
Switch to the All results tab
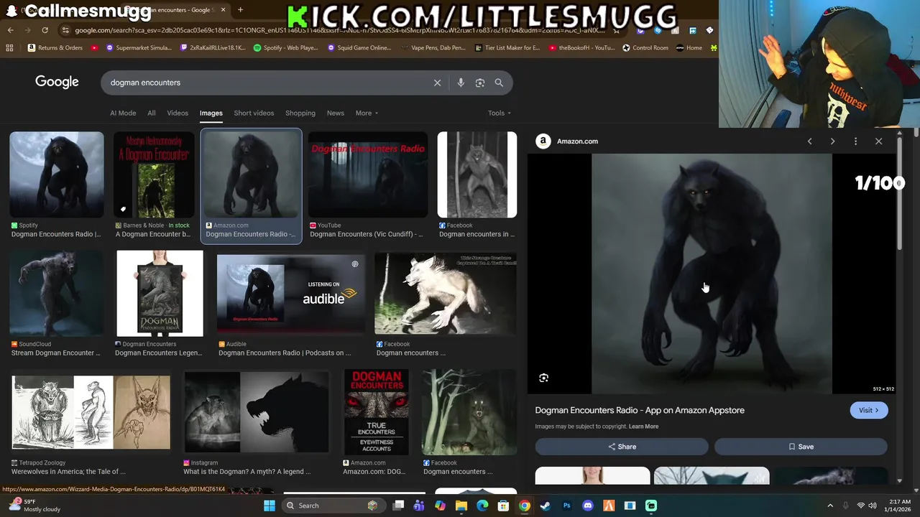pos(152,113)
